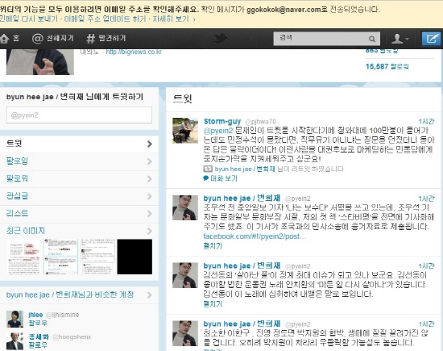The image size is (443, 351).
Task: Open author name on the 최소한 이한구 tweet
Action: coord(242,324)
